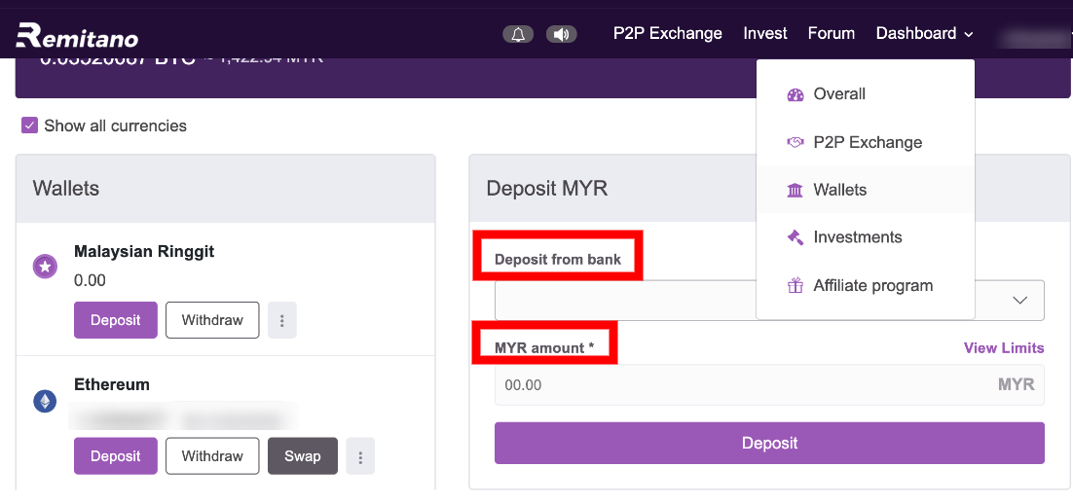Focus the MYR amount input field

pyautogui.click(x=769, y=385)
